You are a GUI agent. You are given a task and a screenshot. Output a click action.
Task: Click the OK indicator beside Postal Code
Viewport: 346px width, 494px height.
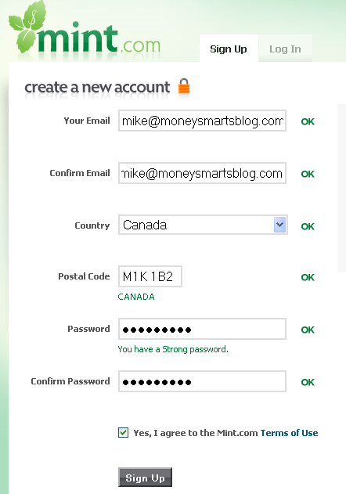click(x=308, y=277)
